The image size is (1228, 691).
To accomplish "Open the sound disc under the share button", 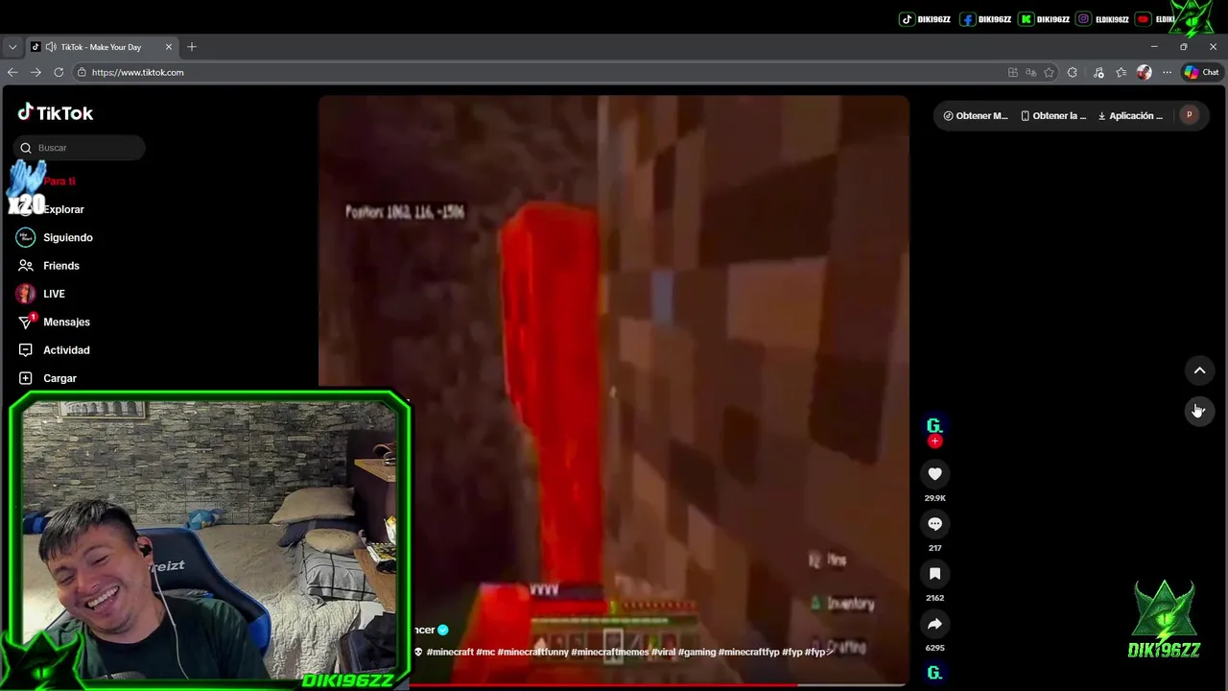I will (x=934, y=673).
